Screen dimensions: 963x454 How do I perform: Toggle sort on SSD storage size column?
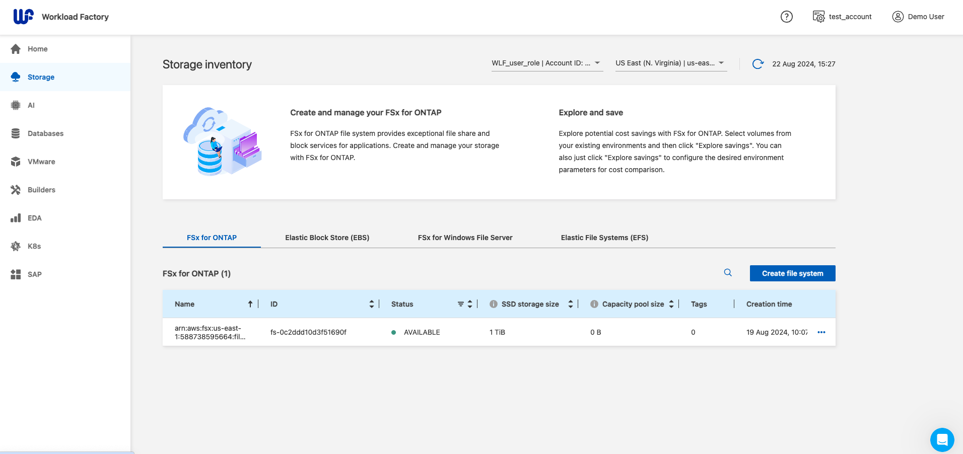tap(570, 304)
